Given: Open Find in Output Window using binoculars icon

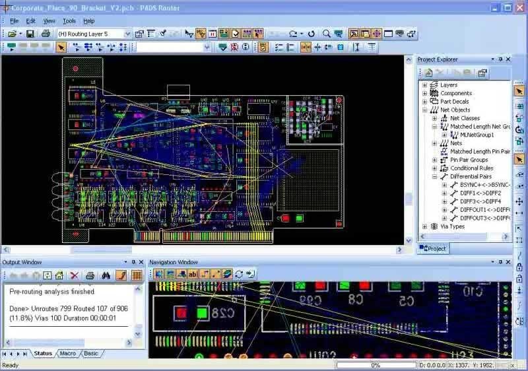Looking at the screenshot, I should coord(106,276).
